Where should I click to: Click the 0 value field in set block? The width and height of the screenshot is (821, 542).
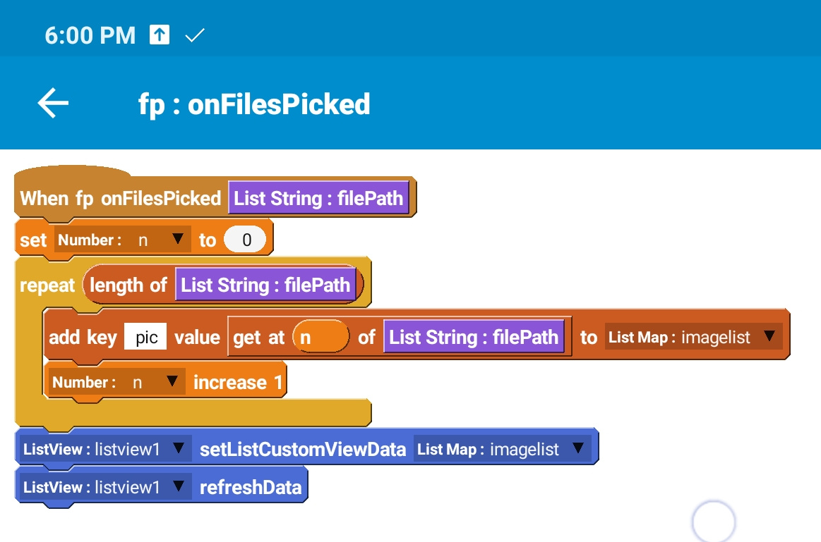click(x=245, y=240)
